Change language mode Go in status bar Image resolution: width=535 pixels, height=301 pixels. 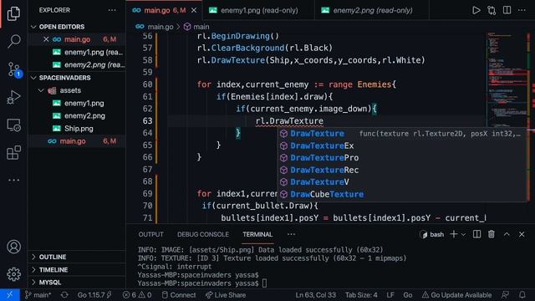click(408, 295)
